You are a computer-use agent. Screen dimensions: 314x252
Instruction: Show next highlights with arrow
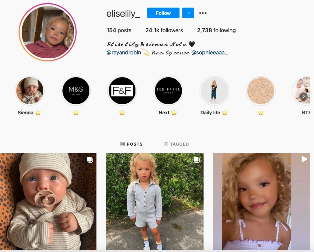point(304,97)
